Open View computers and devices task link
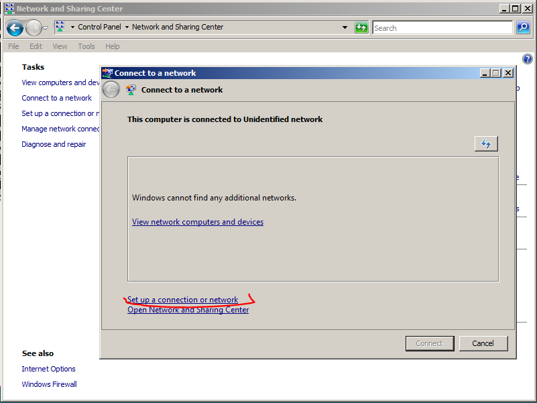 point(60,82)
